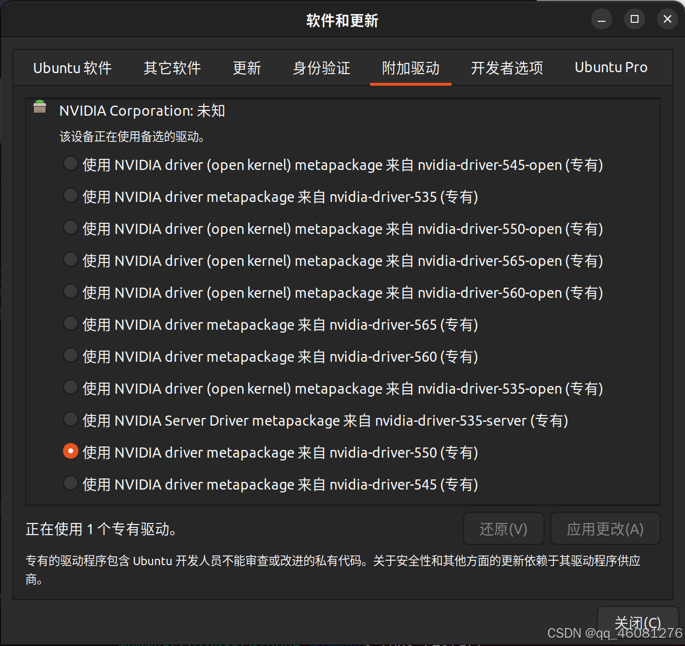The height and width of the screenshot is (646, 685).
Task: Select nvidia-driver-535 driver option
Action: 71,196
